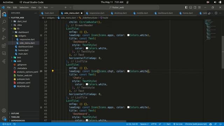
Task: Split the editor right
Action: 216,13
